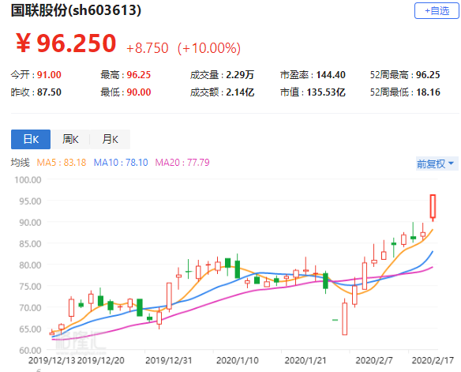The height and width of the screenshot is (372, 461).
Task: Select MA5 : 83.18 moving average label
Action: click(x=62, y=163)
